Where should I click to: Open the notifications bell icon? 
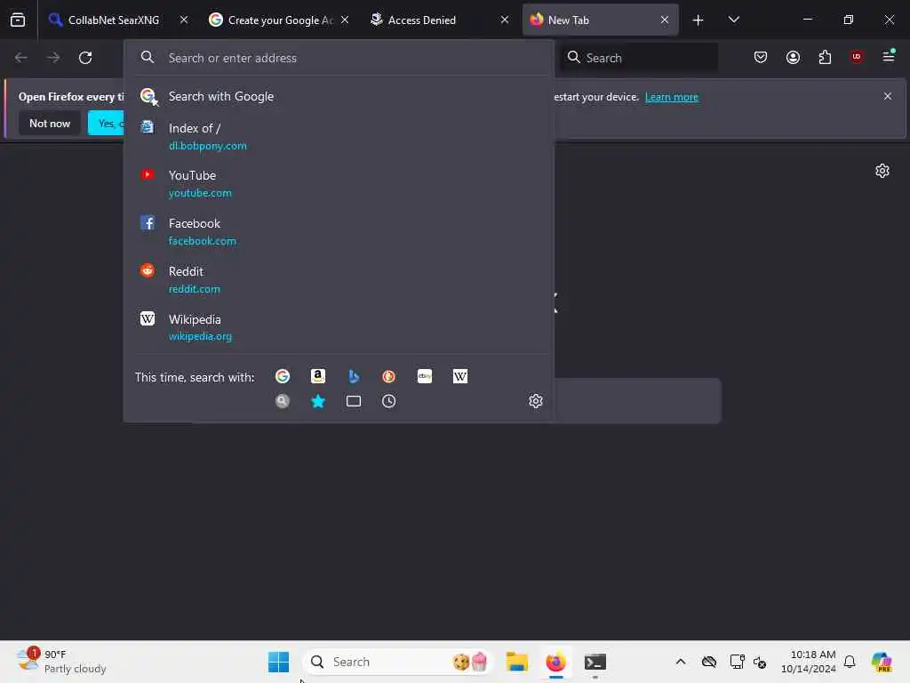coord(850,662)
